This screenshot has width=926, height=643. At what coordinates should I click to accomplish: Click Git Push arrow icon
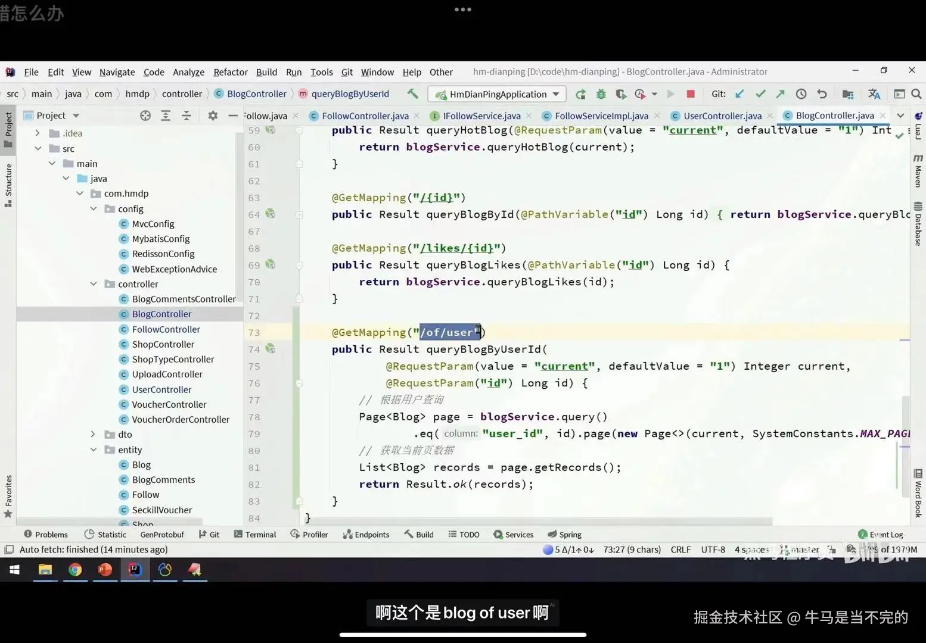click(x=780, y=94)
